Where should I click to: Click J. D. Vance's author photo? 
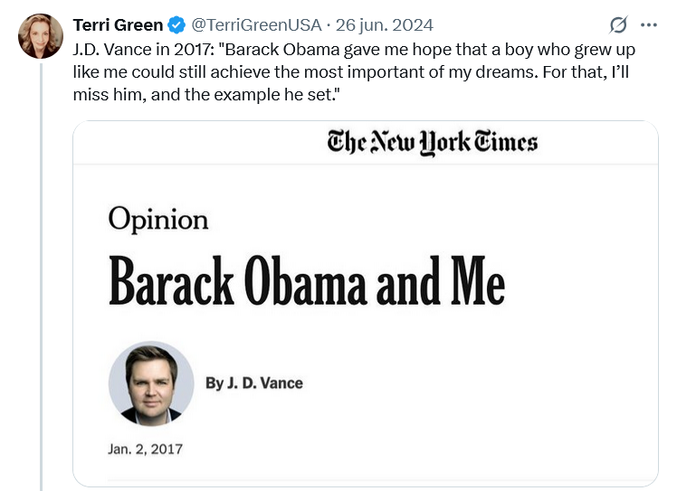151,382
